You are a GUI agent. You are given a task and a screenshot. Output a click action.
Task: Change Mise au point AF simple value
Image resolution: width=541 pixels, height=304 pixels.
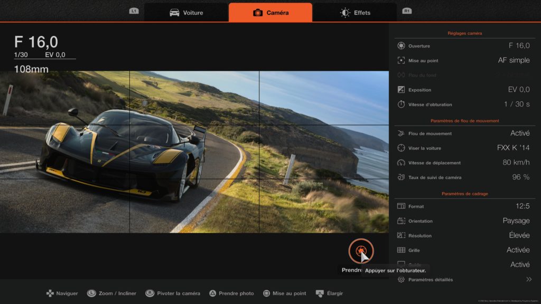point(514,60)
